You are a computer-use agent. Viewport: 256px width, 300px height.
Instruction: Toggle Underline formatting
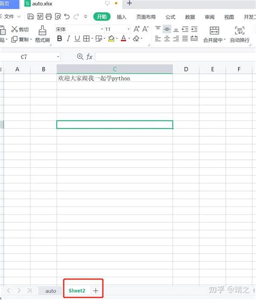click(x=77, y=39)
